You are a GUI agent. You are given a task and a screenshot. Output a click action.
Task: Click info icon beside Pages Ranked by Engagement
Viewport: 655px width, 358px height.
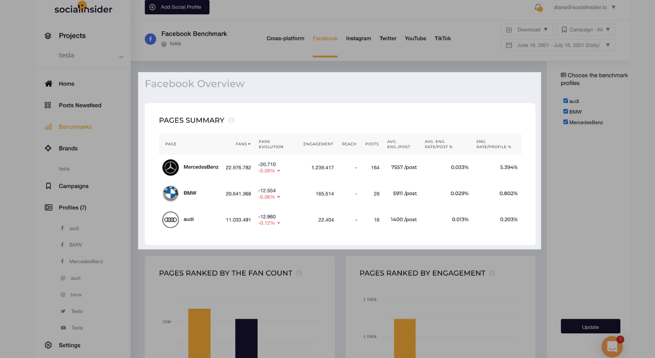pyautogui.click(x=492, y=273)
